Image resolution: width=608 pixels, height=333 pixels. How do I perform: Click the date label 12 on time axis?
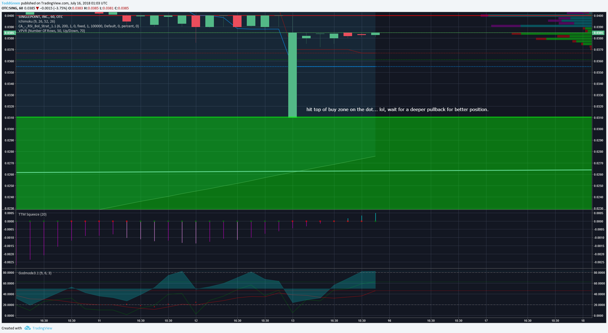(196, 321)
